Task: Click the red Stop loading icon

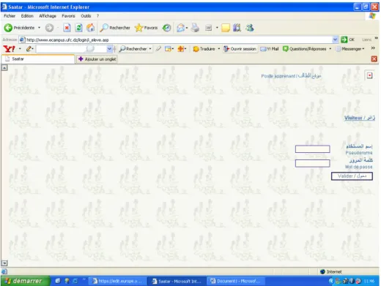Action: pyautogui.click(x=67, y=28)
